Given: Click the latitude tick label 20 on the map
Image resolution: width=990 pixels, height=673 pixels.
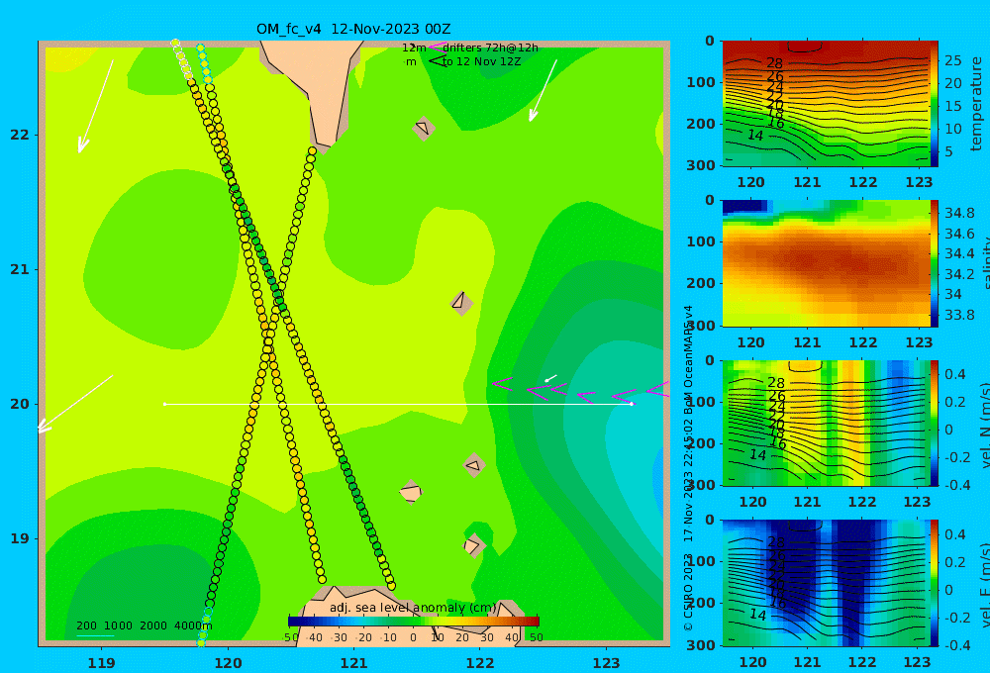Looking at the screenshot, I should click(x=20, y=404).
